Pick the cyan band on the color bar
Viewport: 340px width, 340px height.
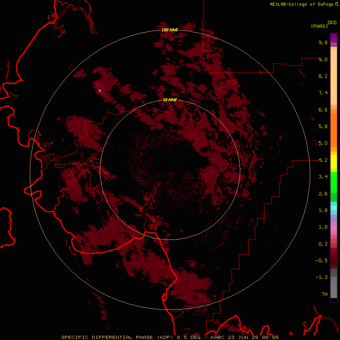coord(334,207)
